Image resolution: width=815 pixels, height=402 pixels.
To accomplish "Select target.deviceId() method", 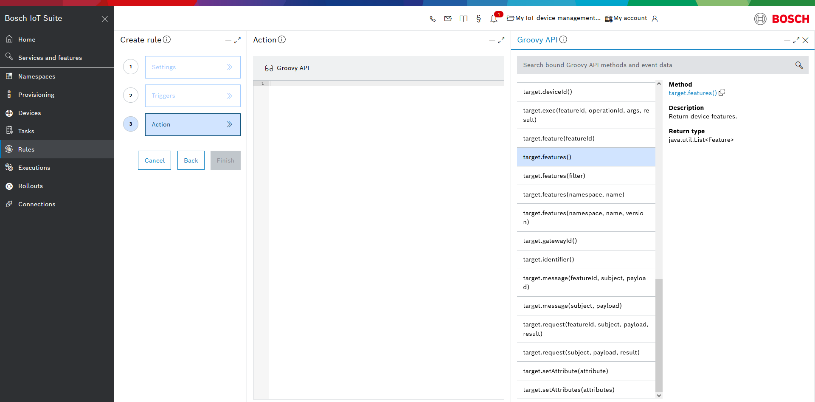I will 586,92.
